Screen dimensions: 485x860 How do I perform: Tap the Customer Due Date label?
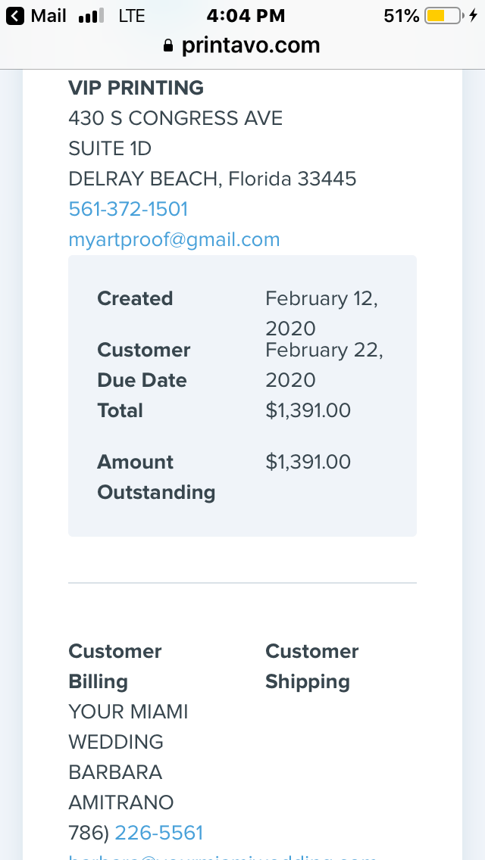[144, 365]
